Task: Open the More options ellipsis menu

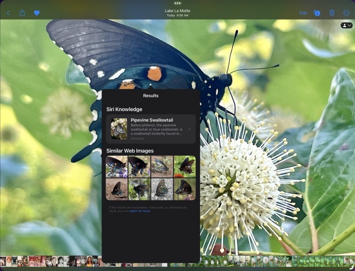Action: (x=347, y=13)
